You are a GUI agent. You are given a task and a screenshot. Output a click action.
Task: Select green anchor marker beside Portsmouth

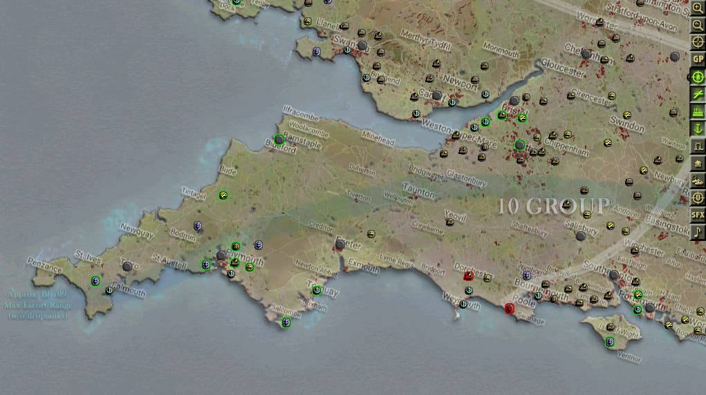coord(638,310)
